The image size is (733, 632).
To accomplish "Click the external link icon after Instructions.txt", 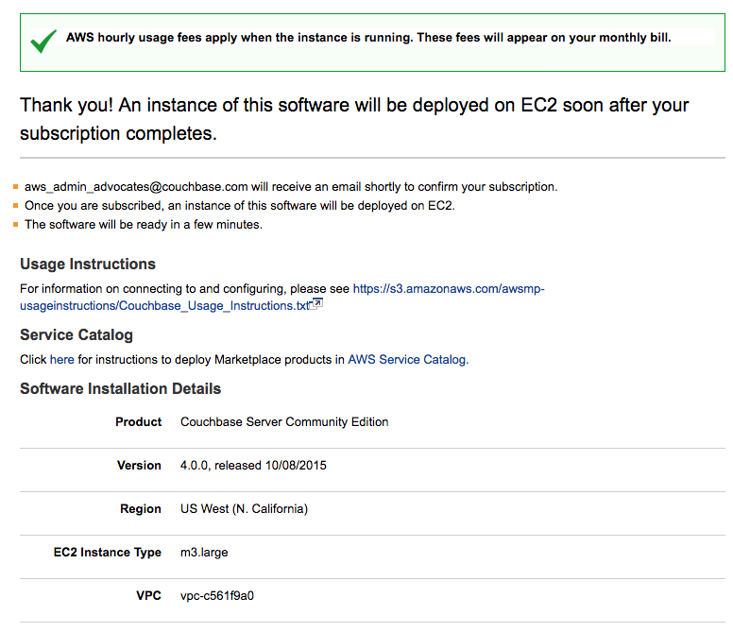I will coord(317,304).
